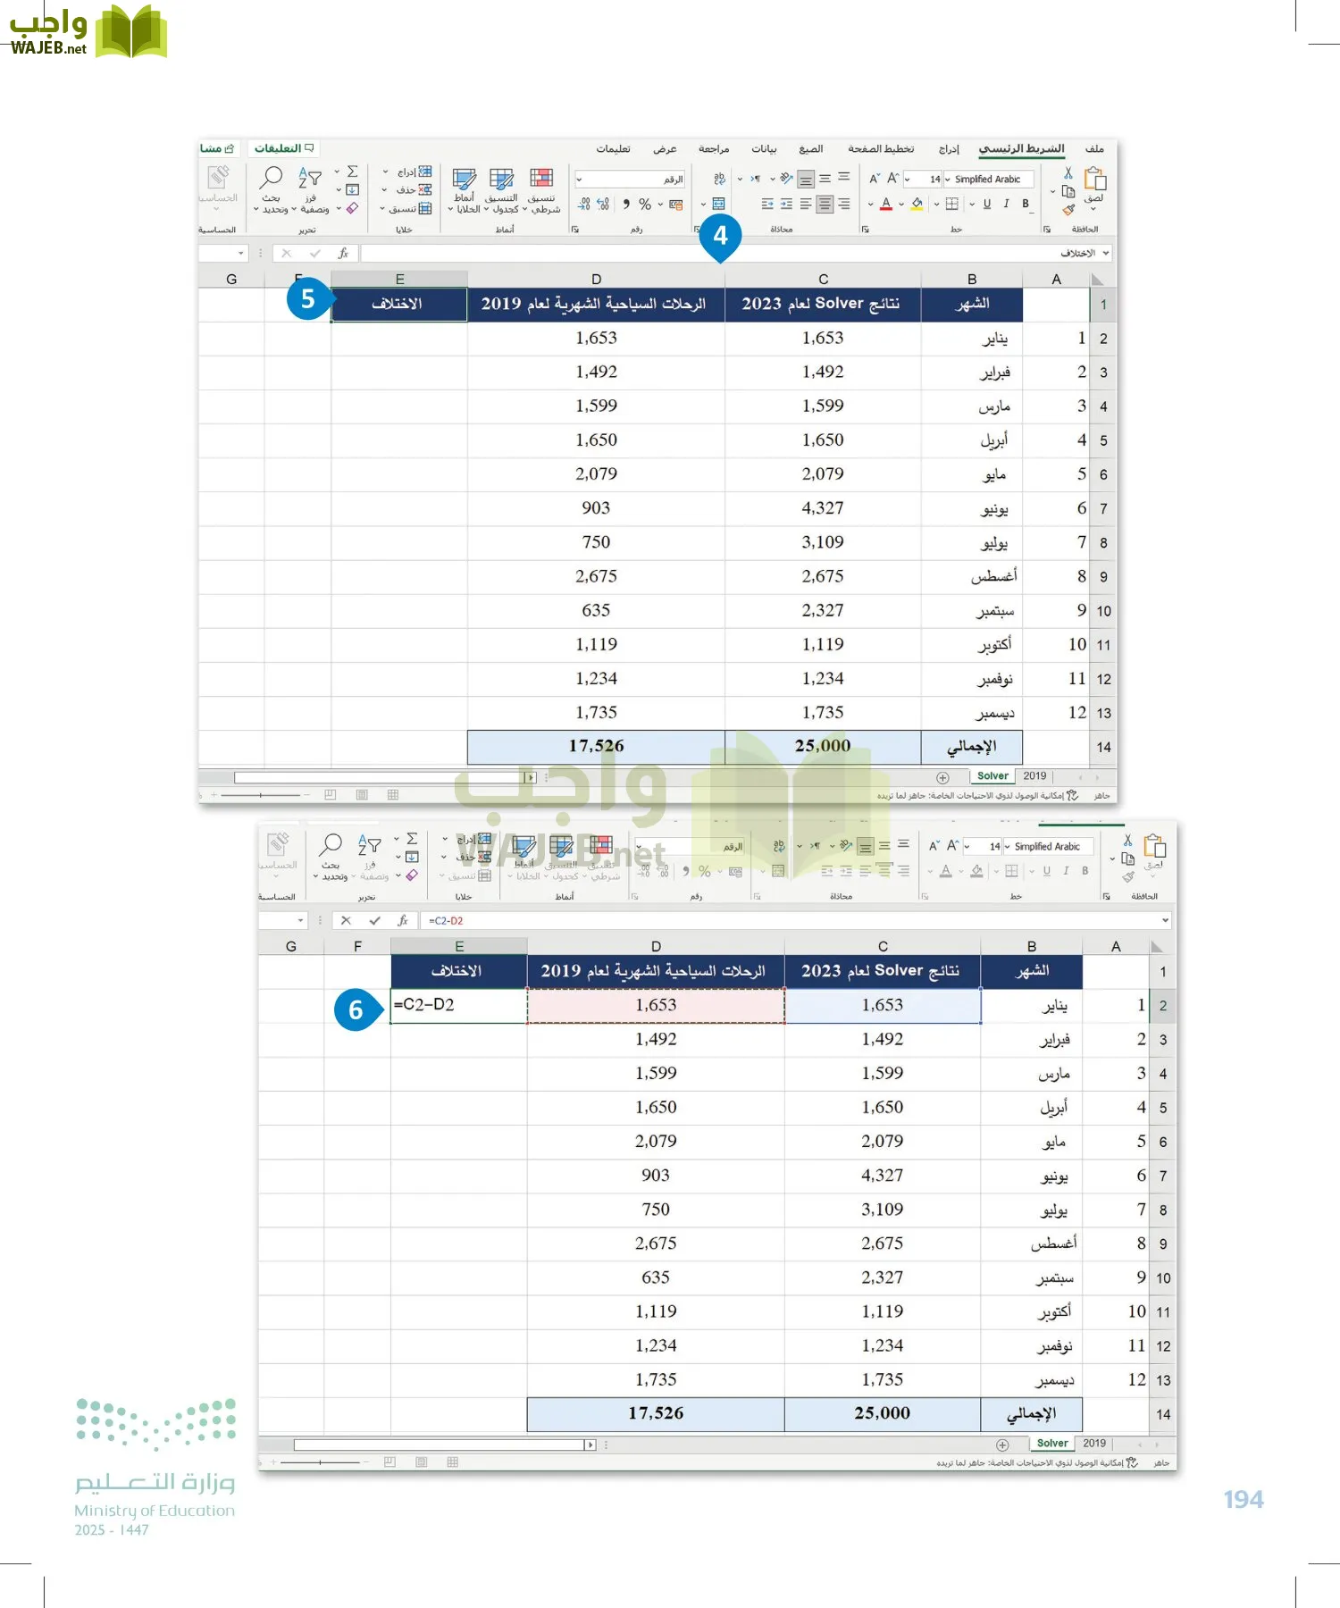Click Cut scissors icon in upper window
Image resolution: width=1340 pixels, height=1608 pixels.
click(1068, 173)
